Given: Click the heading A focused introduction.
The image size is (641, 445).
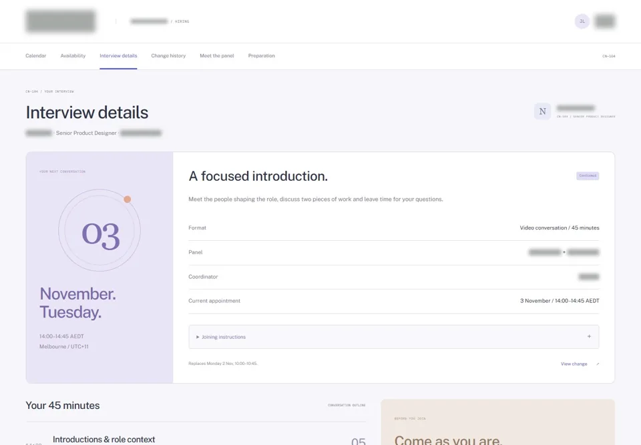Looking at the screenshot, I should pyautogui.click(x=258, y=176).
